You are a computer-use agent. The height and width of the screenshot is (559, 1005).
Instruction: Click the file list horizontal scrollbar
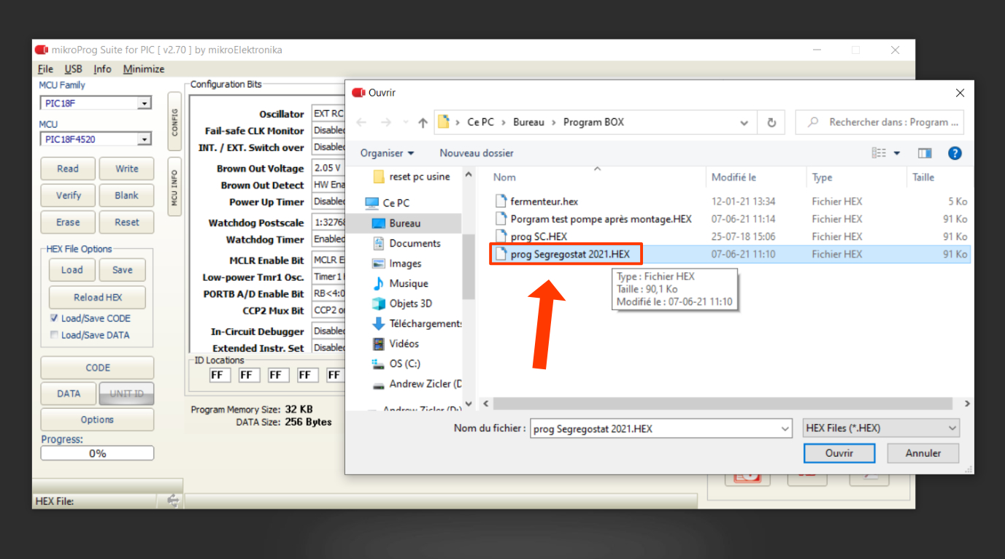[x=723, y=404]
